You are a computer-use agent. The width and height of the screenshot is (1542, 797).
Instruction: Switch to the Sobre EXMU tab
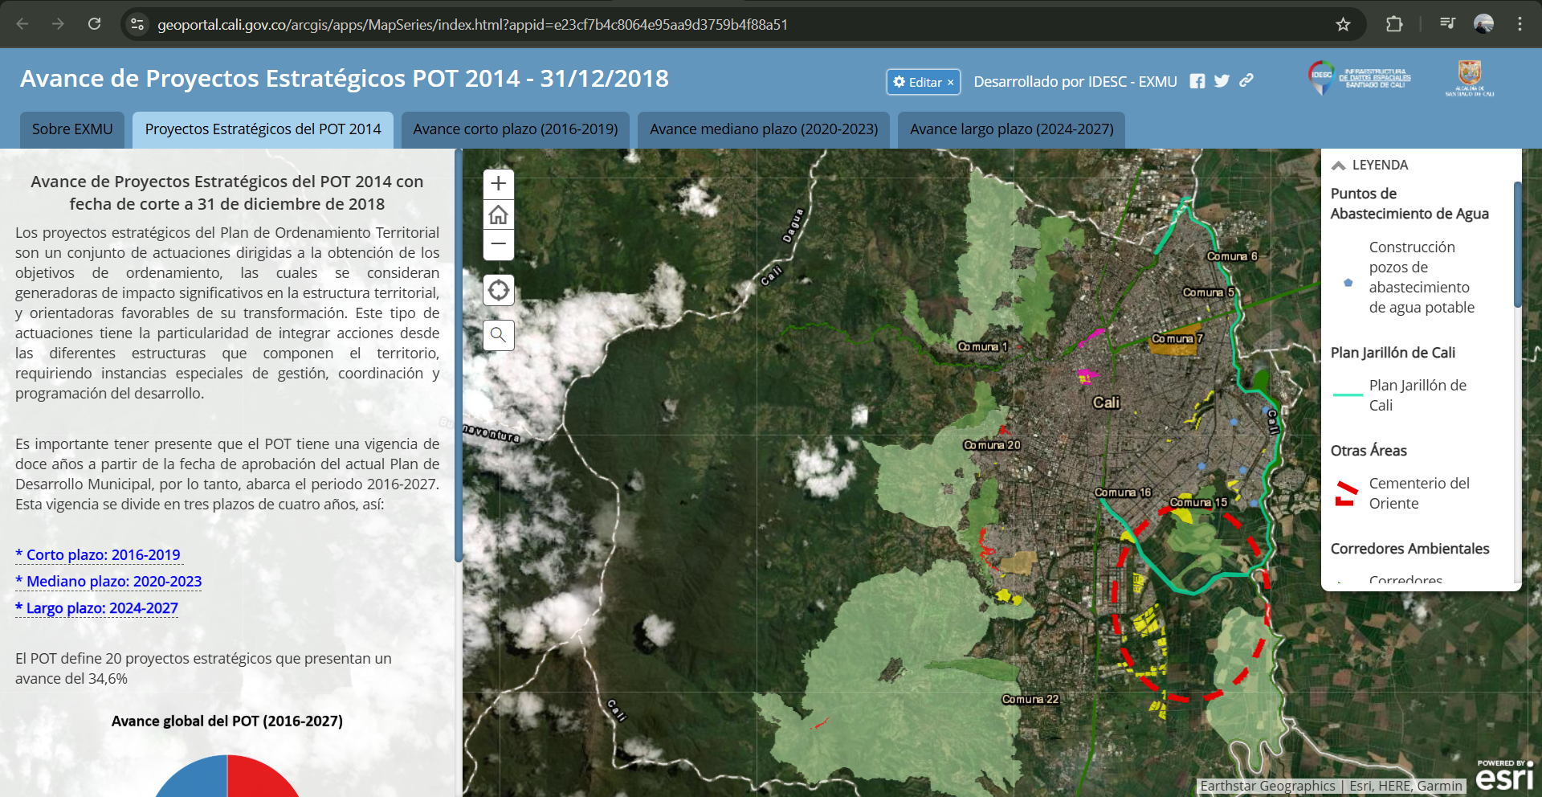click(x=72, y=129)
